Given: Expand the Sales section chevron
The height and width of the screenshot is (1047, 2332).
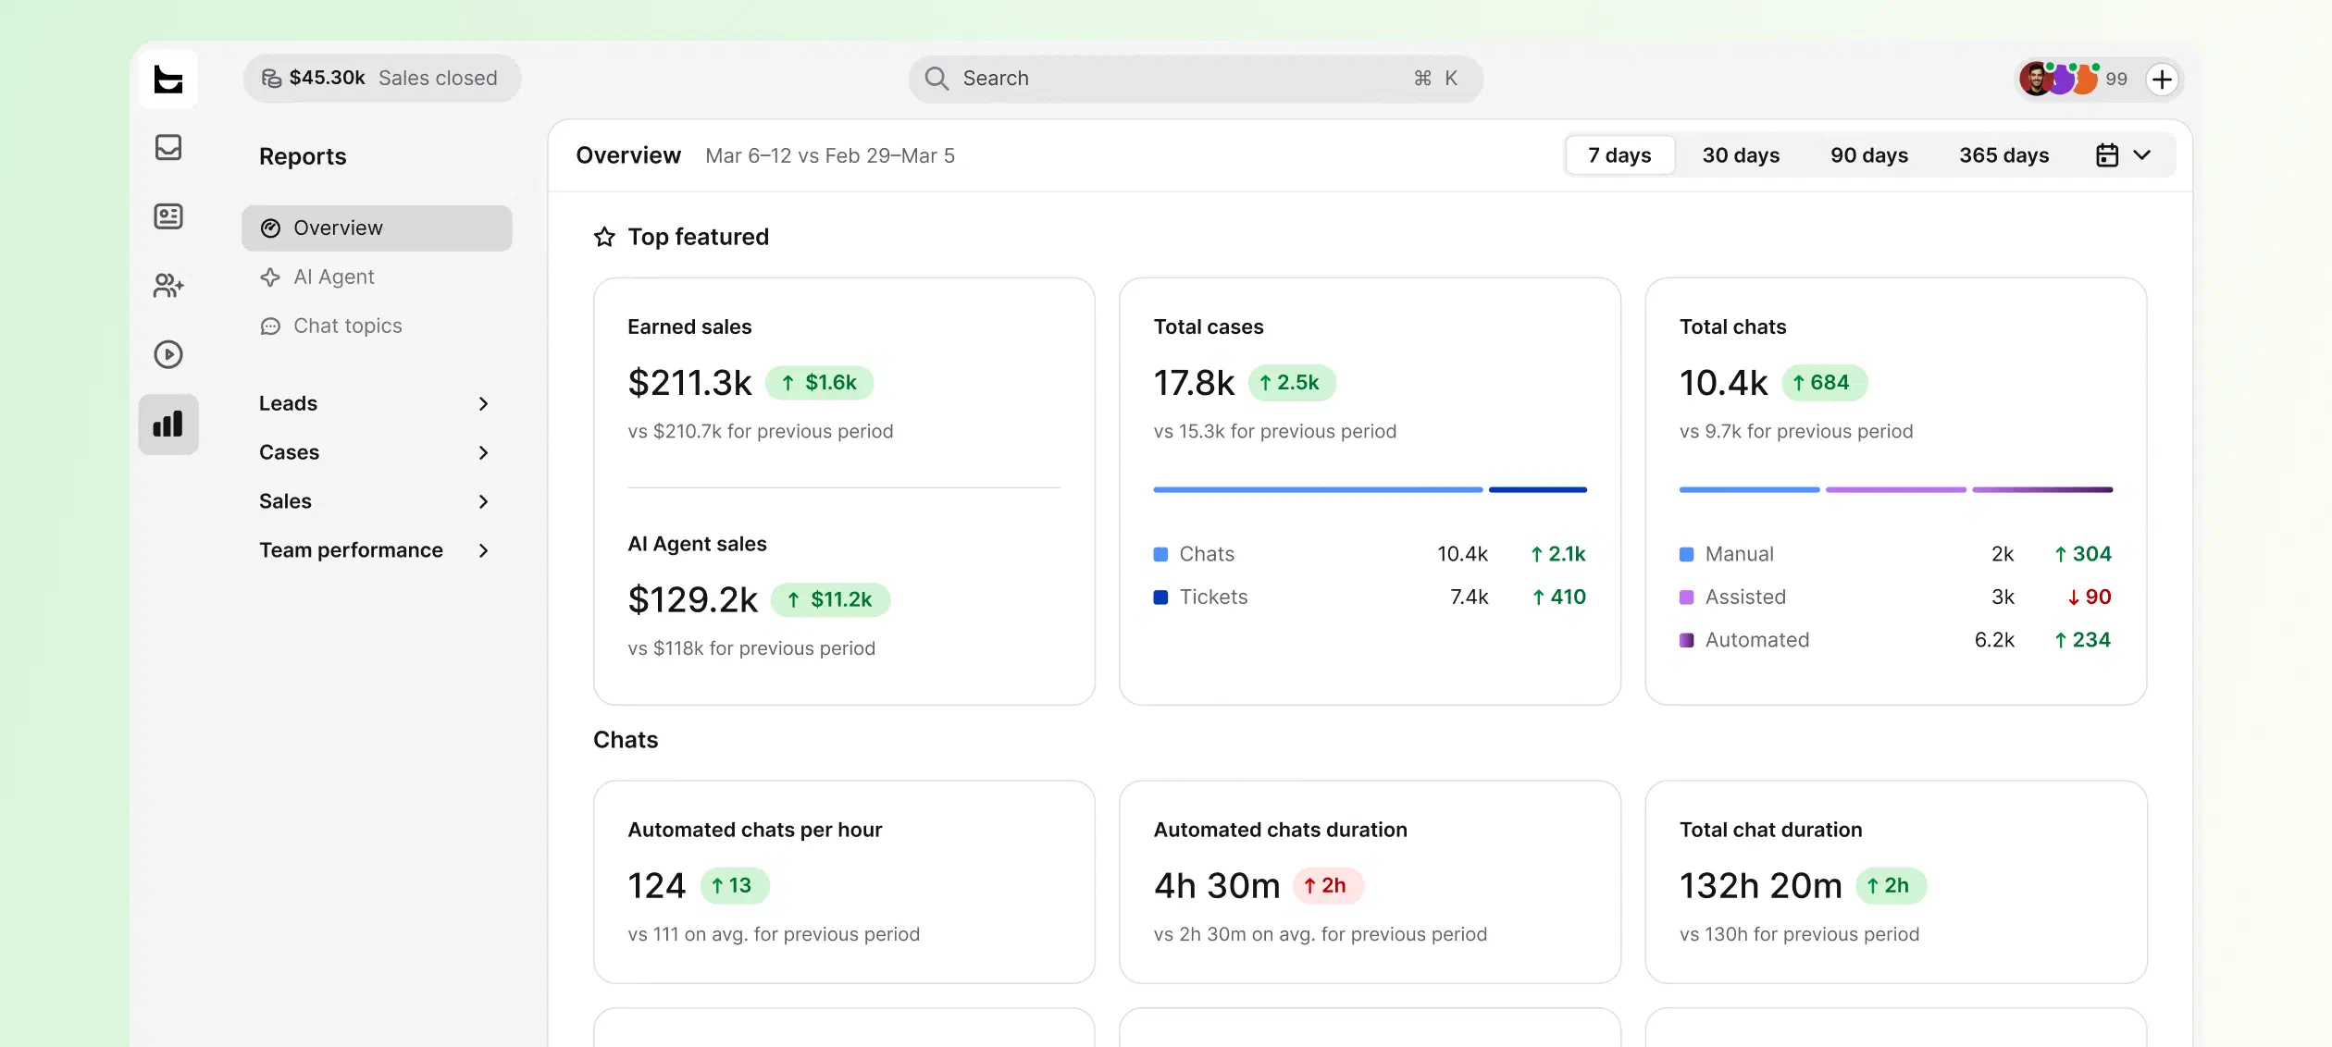Looking at the screenshot, I should click(x=483, y=501).
